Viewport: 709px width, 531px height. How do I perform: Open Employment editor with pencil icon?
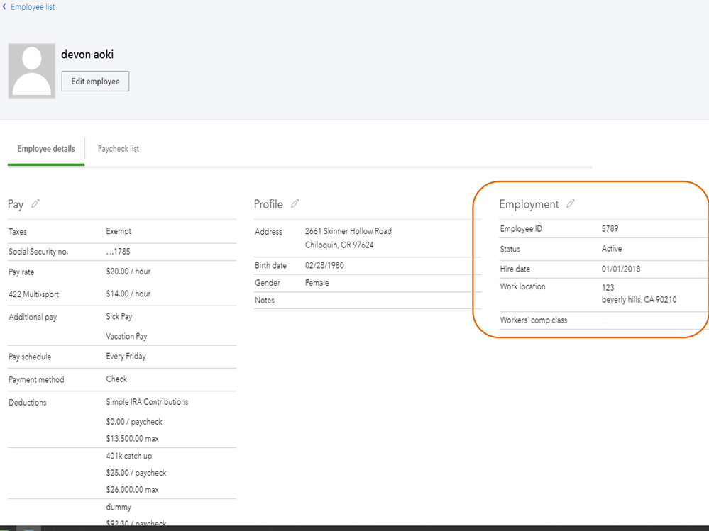click(x=571, y=203)
